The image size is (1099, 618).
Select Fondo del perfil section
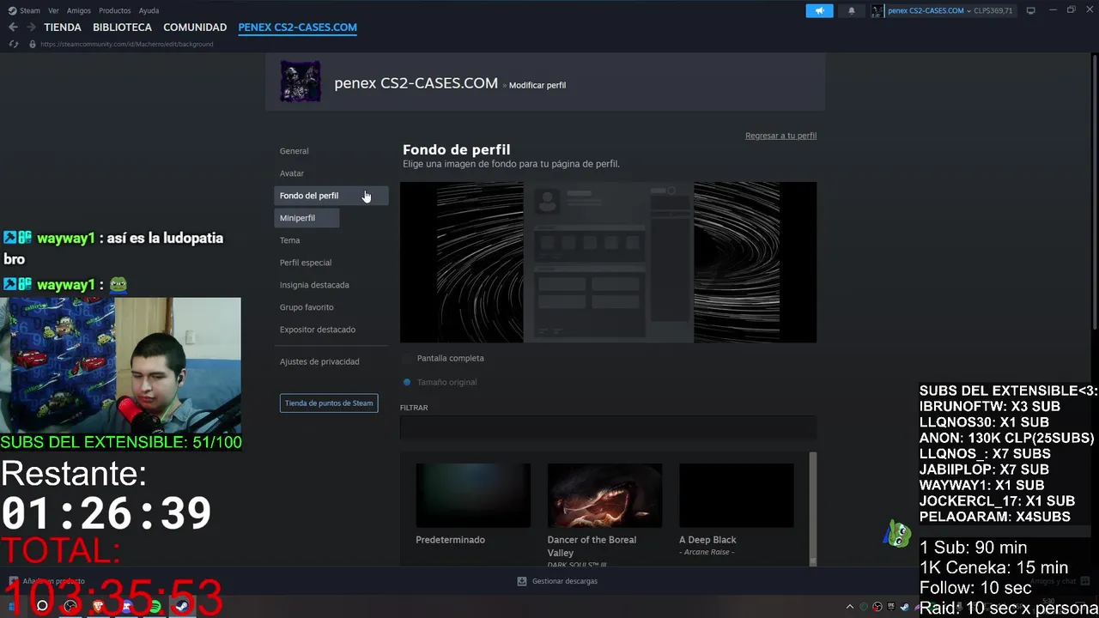(x=331, y=196)
